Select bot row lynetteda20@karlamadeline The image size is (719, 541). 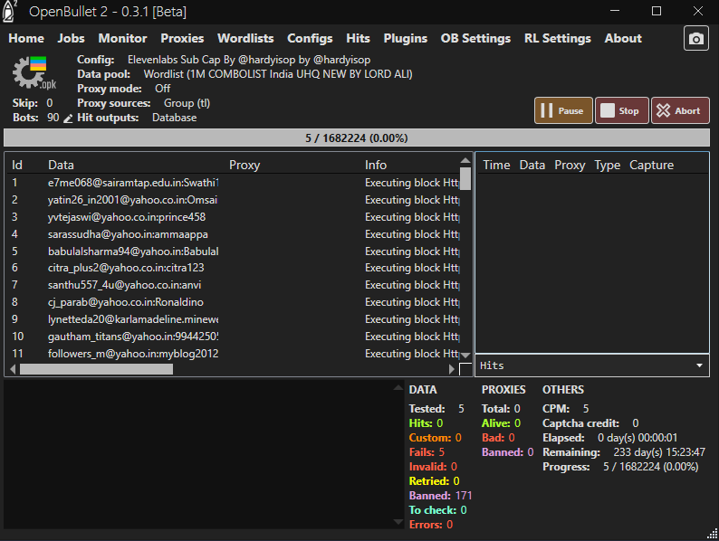(x=235, y=319)
